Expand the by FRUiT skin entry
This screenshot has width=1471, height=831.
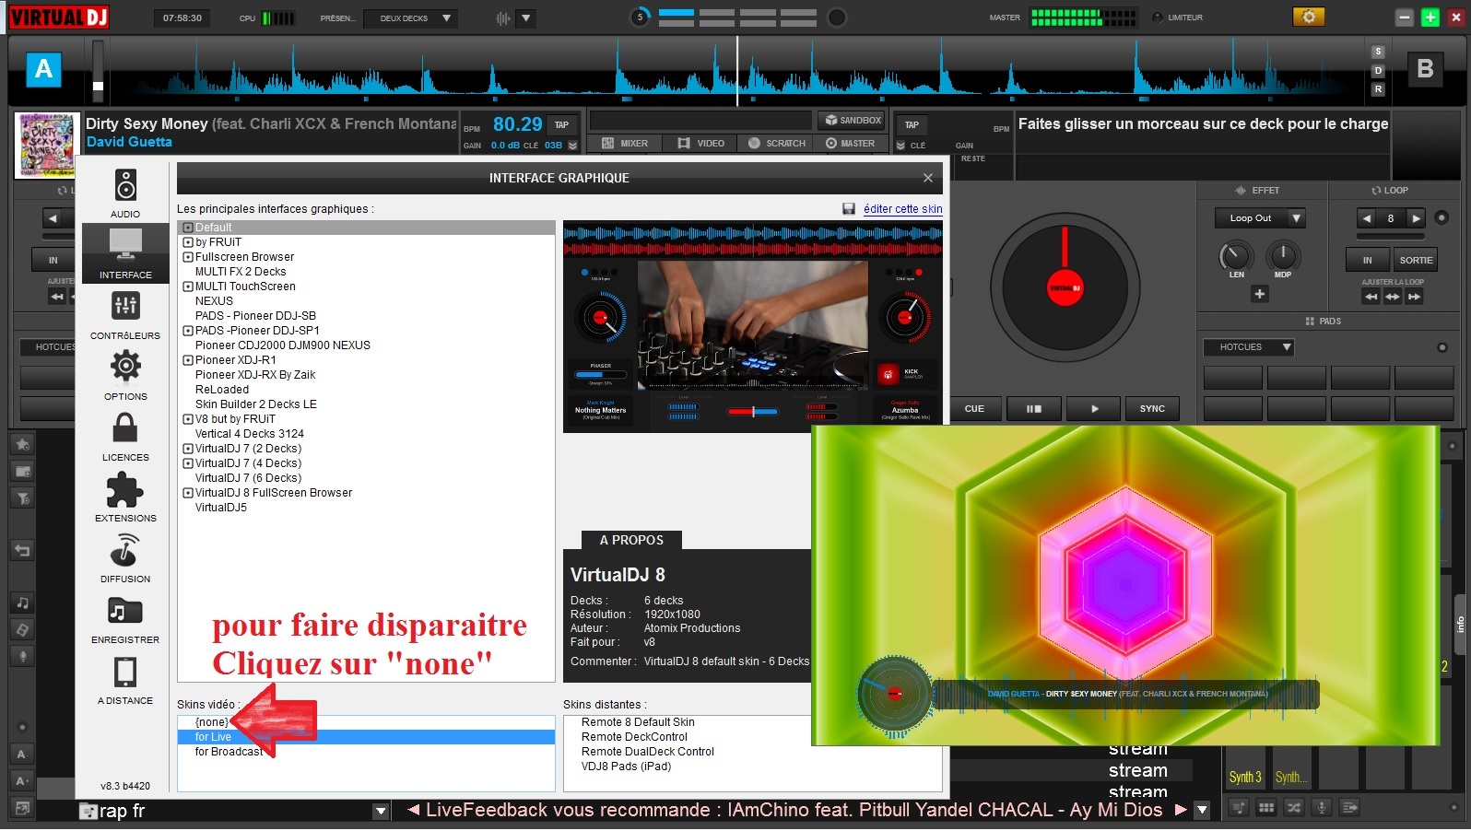(188, 242)
